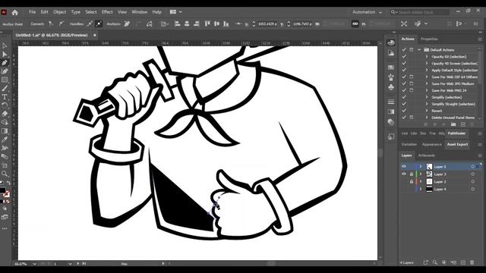Toggle dialog box for Save For Web PNG 24
The image size is (486, 273).
[x=412, y=90]
